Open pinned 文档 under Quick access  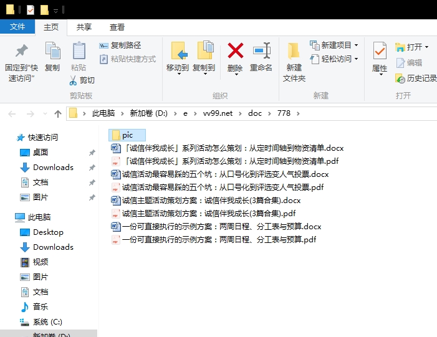34,183
